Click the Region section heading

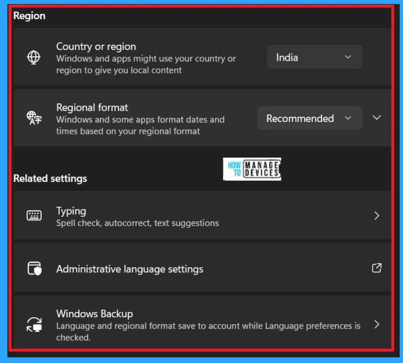point(29,16)
